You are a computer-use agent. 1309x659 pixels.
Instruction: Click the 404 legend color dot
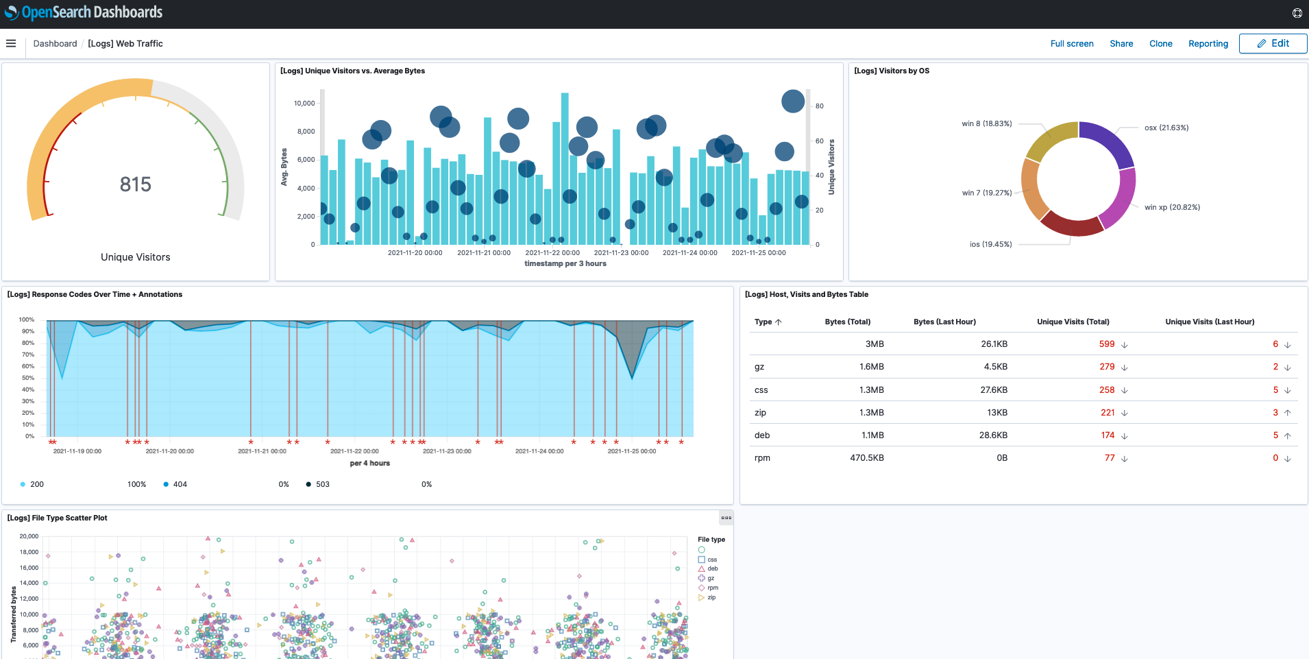[164, 484]
